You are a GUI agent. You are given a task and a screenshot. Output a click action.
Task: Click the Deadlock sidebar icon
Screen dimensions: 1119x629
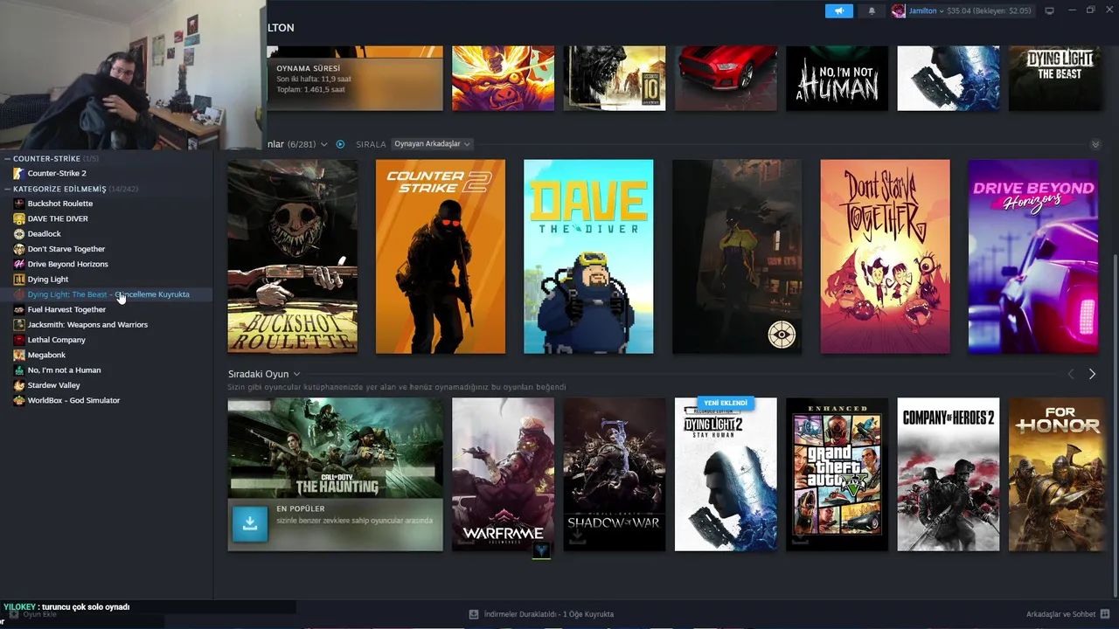click(x=19, y=233)
